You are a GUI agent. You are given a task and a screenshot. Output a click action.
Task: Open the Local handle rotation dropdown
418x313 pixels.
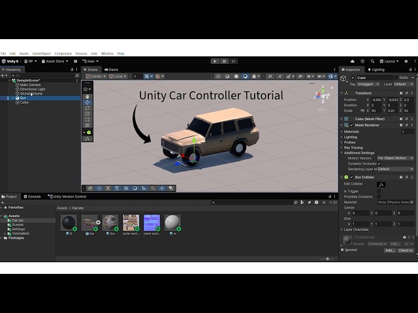(x=118, y=76)
